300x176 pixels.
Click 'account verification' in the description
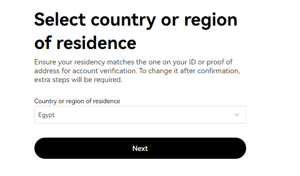(x=104, y=71)
